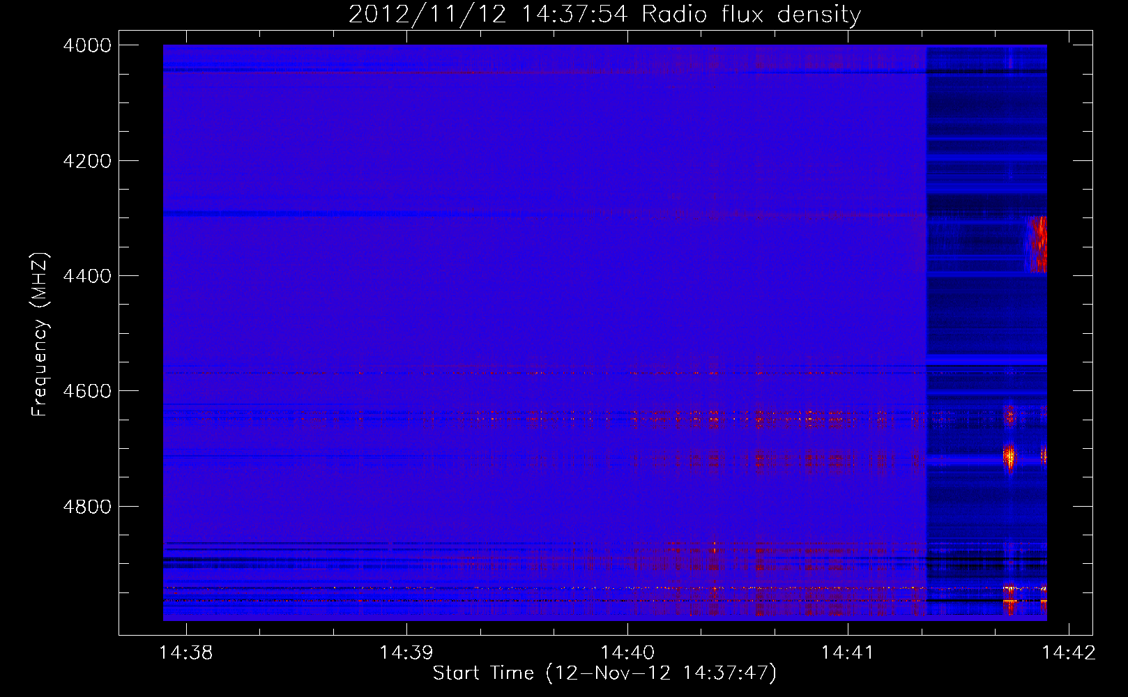Click the '4000' frequency axis label
Image resolution: width=1128 pixels, height=697 pixels.
(x=87, y=45)
